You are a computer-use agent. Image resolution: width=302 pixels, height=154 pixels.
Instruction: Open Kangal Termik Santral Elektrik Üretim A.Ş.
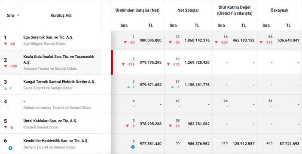[59, 82]
